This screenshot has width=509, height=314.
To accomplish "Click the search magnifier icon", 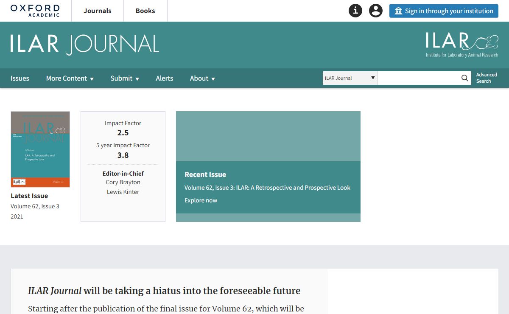I will point(465,78).
